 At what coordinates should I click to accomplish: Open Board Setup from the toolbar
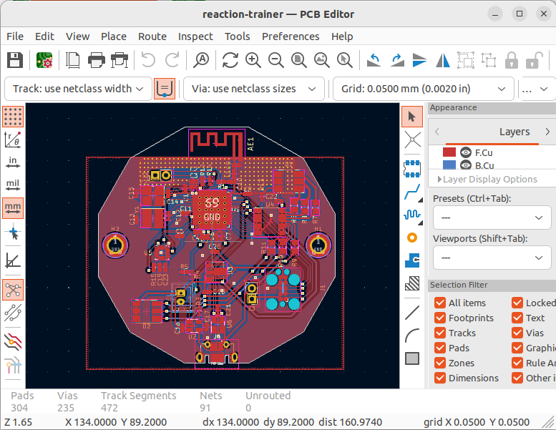point(44,60)
